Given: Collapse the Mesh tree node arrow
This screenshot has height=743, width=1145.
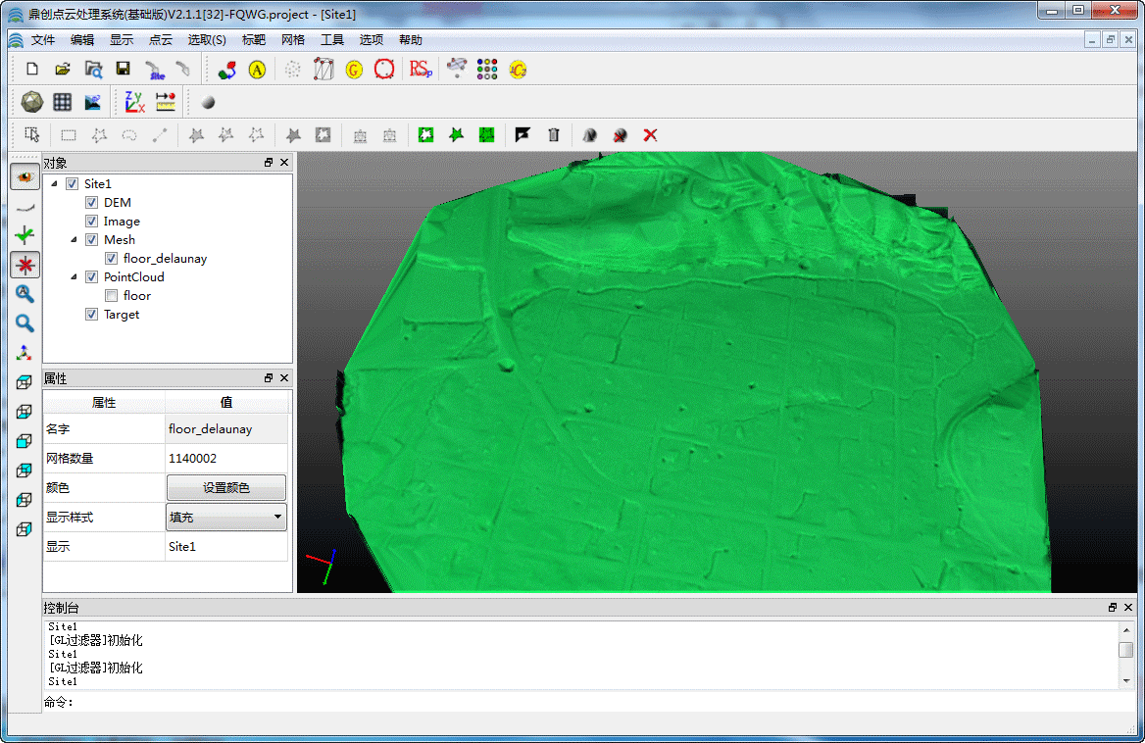Looking at the screenshot, I should (75, 240).
